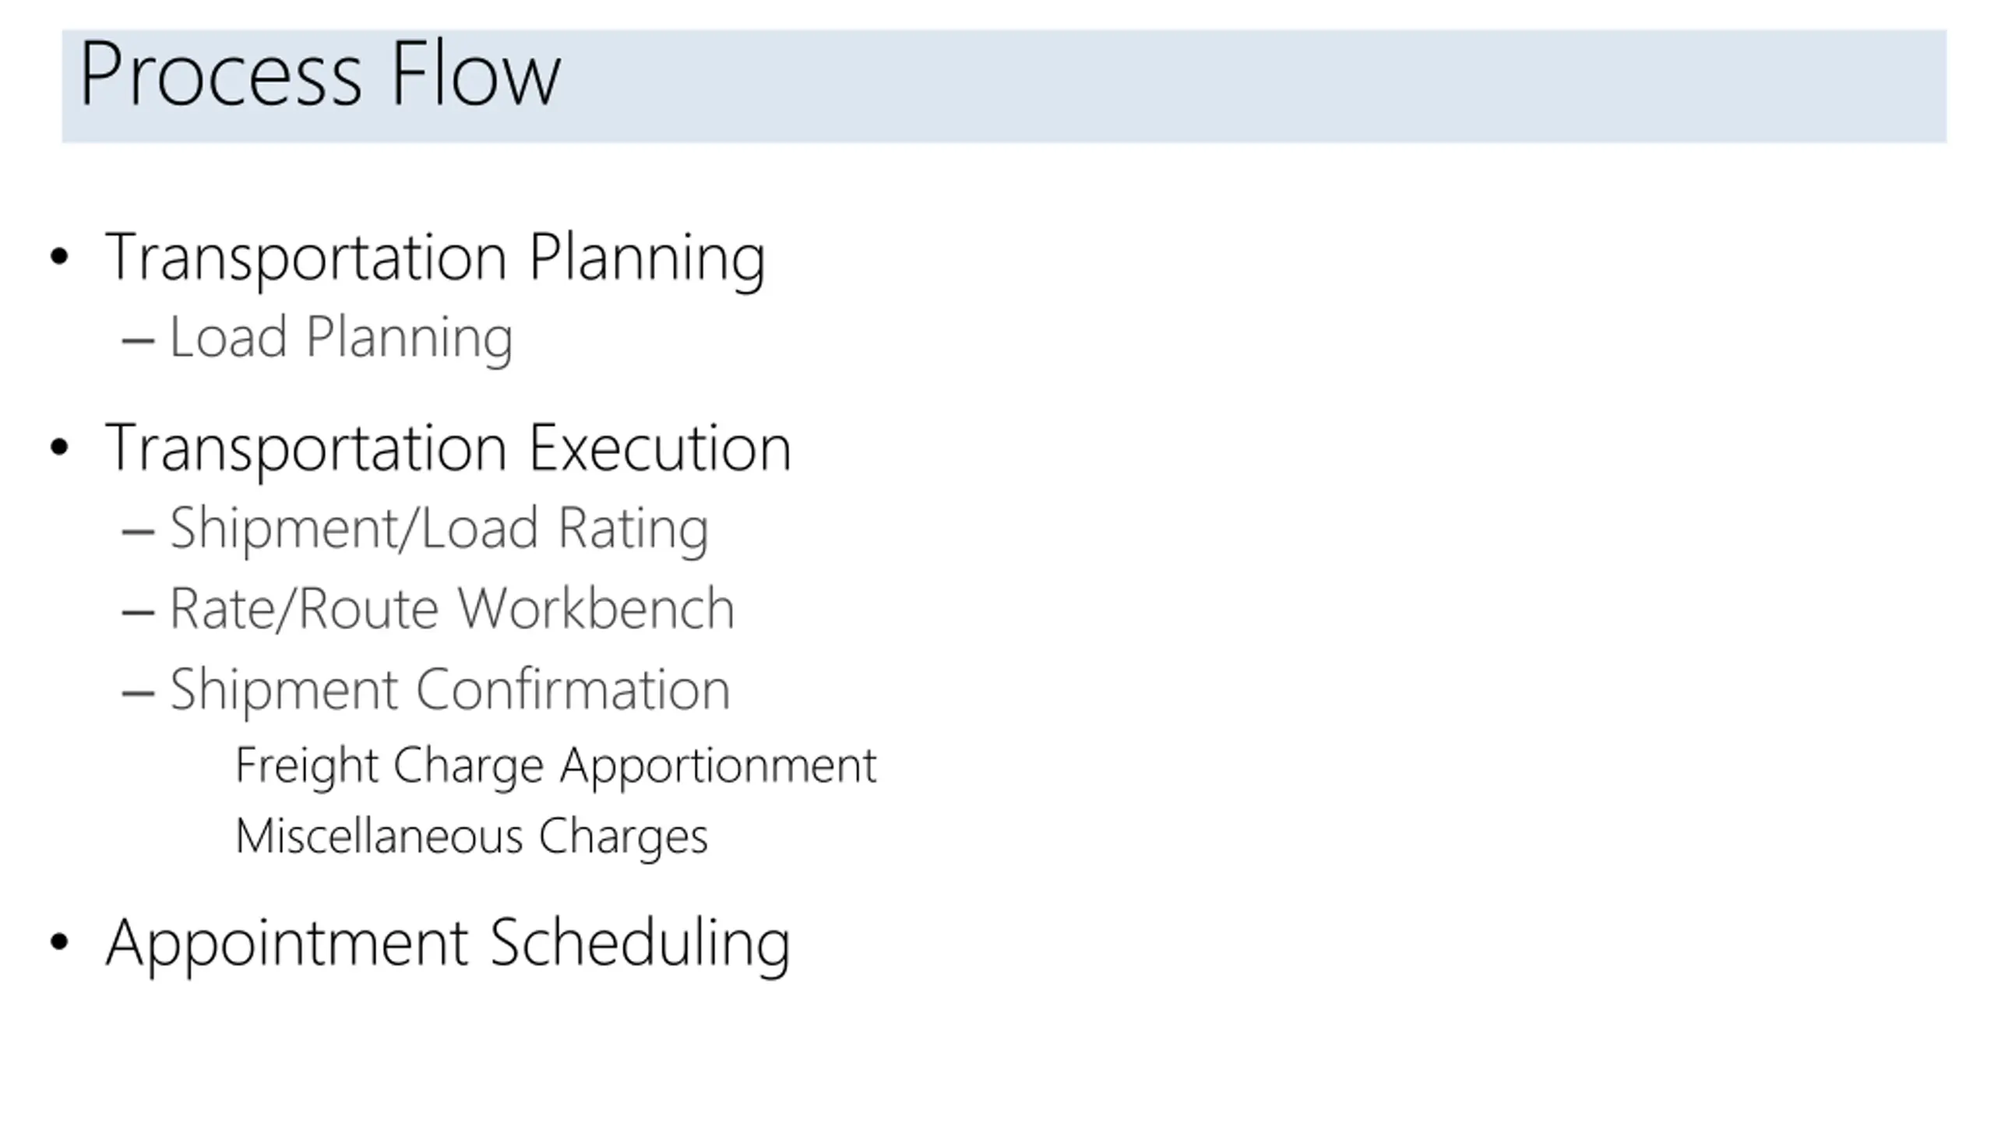1994x1121 pixels.
Task: Click the word "Process" in the slide title
Action: [220, 75]
